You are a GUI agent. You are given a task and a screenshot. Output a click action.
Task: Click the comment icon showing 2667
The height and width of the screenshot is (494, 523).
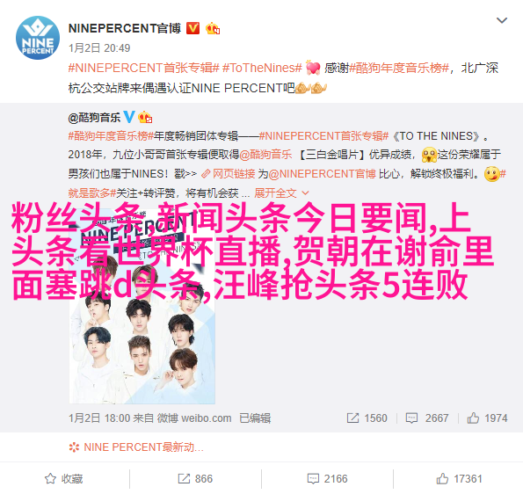pos(411,418)
